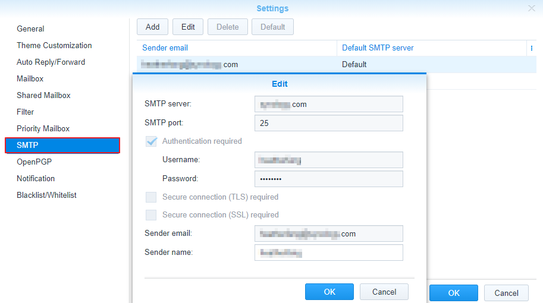543x303 pixels.
Task: Confirm the Edit dialog with OK
Action: tap(329, 292)
